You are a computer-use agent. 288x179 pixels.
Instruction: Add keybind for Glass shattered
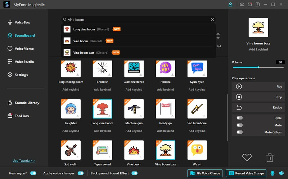pos(134,89)
